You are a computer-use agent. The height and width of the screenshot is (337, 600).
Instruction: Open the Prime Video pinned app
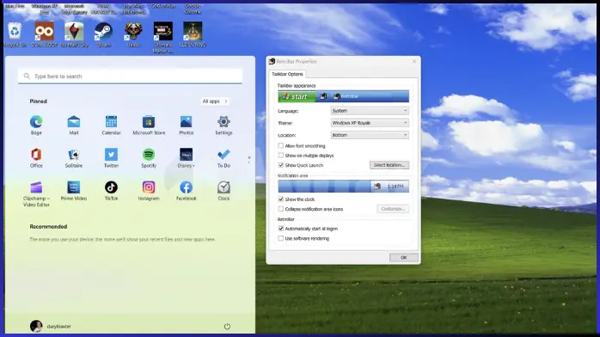pos(73,191)
